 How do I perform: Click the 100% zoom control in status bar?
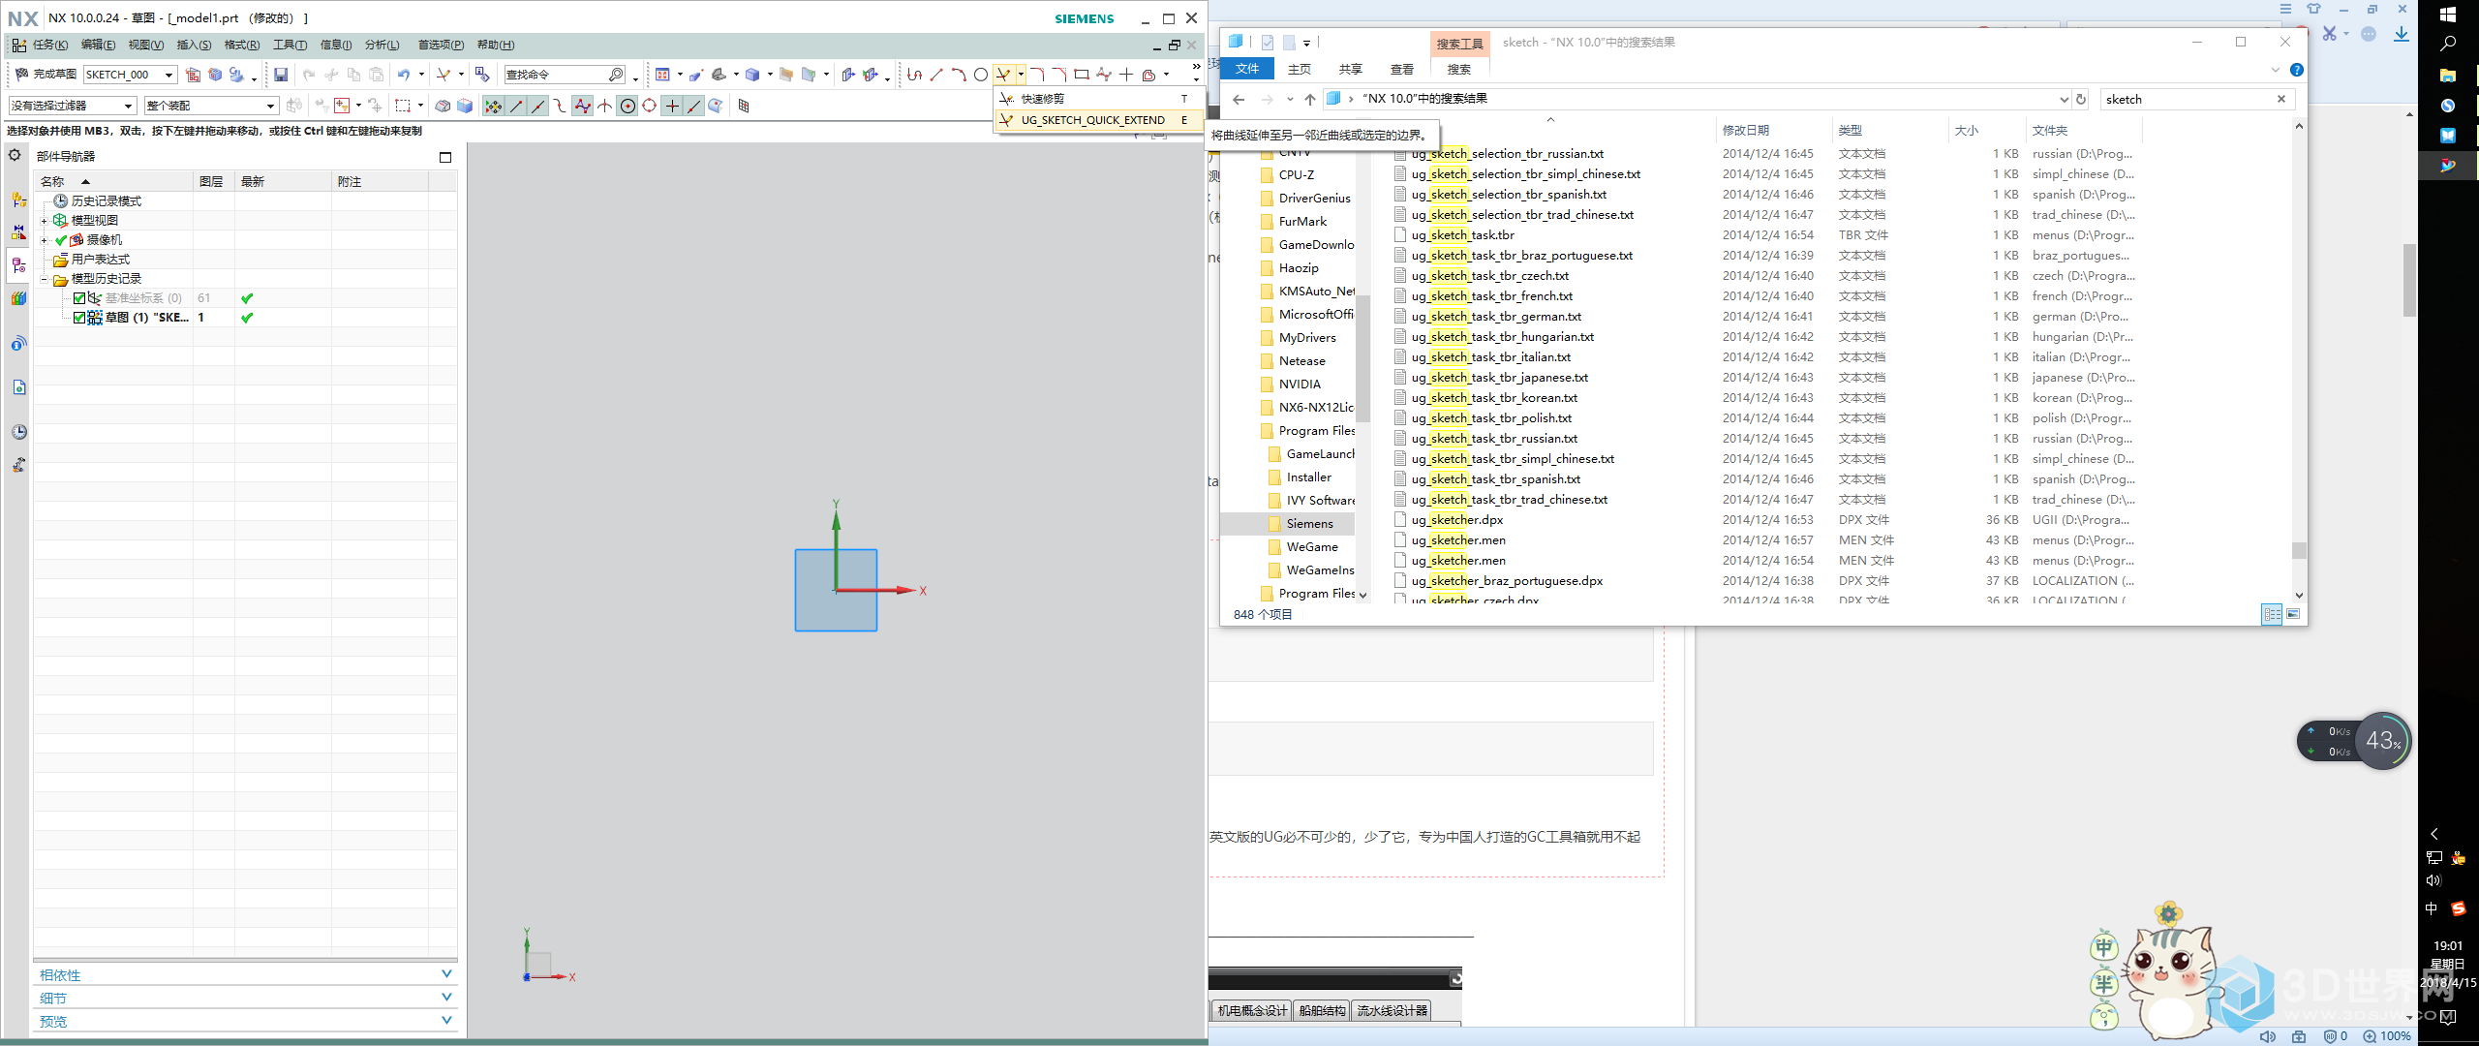click(x=2388, y=1035)
